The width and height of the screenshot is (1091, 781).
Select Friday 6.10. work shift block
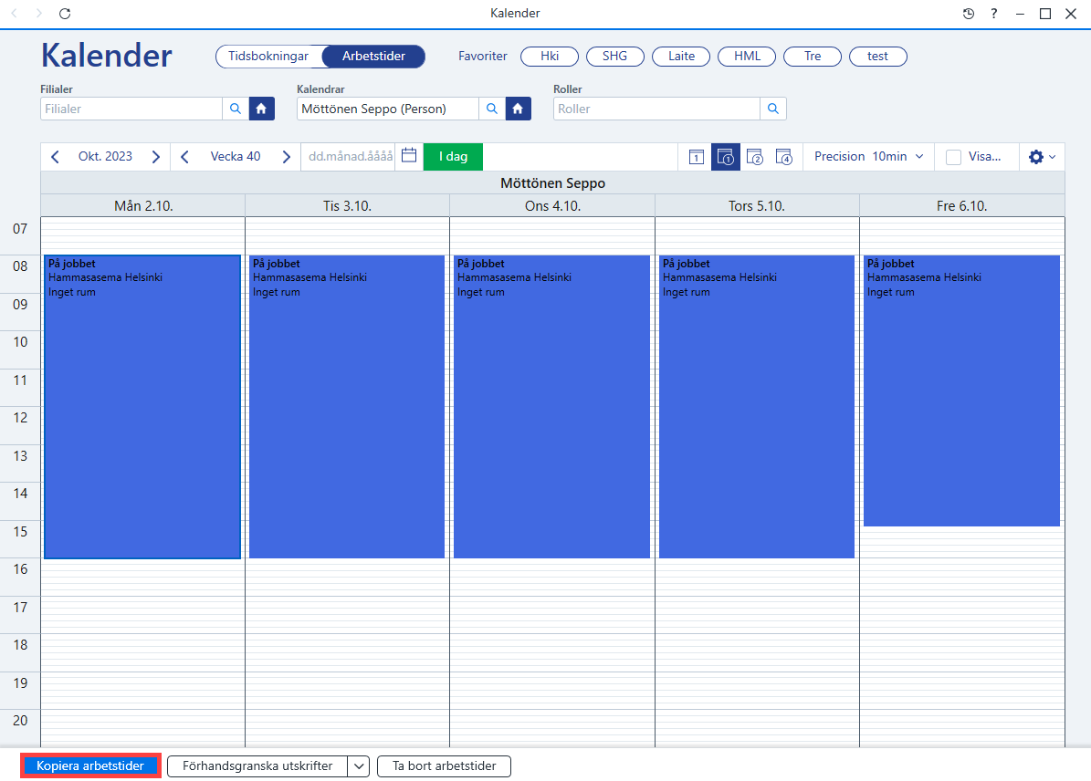tap(961, 390)
